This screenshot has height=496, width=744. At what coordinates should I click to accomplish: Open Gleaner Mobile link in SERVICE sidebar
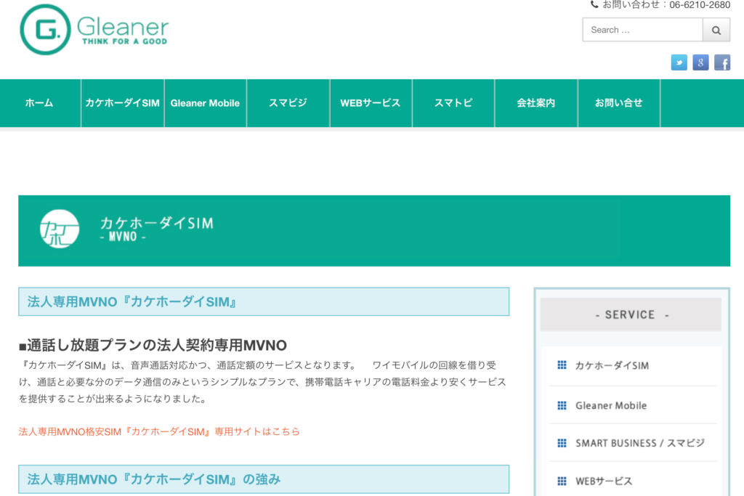tap(611, 405)
